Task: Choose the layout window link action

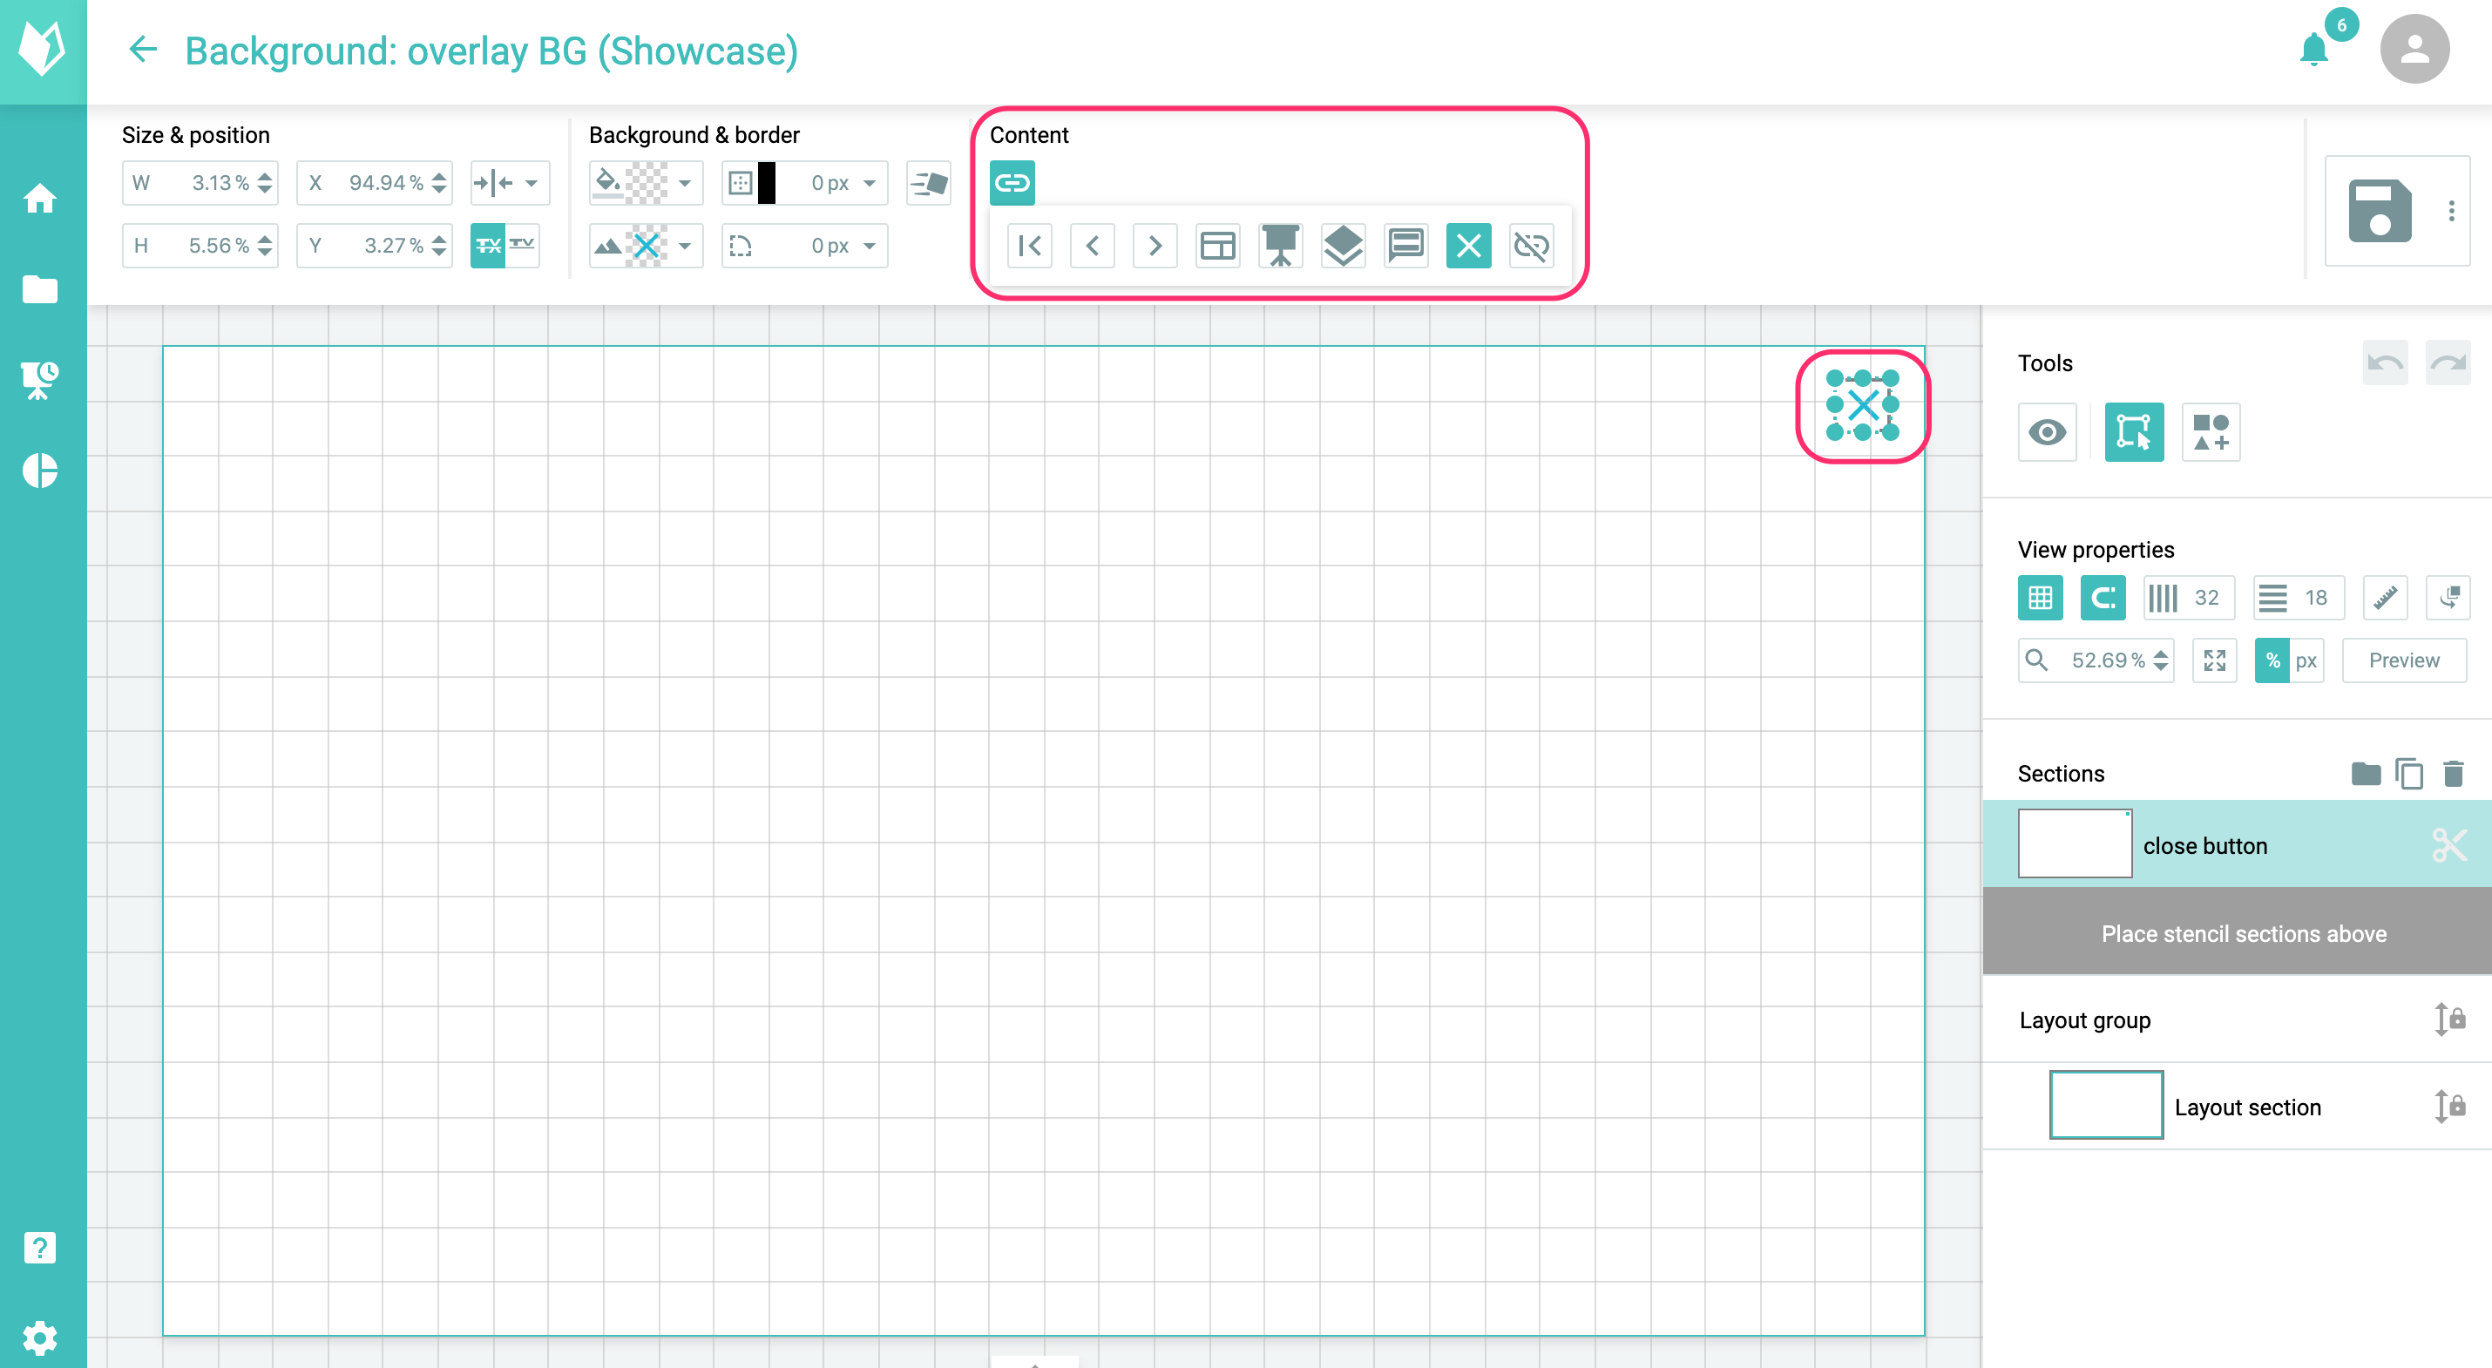Action: tap(1218, 246)
